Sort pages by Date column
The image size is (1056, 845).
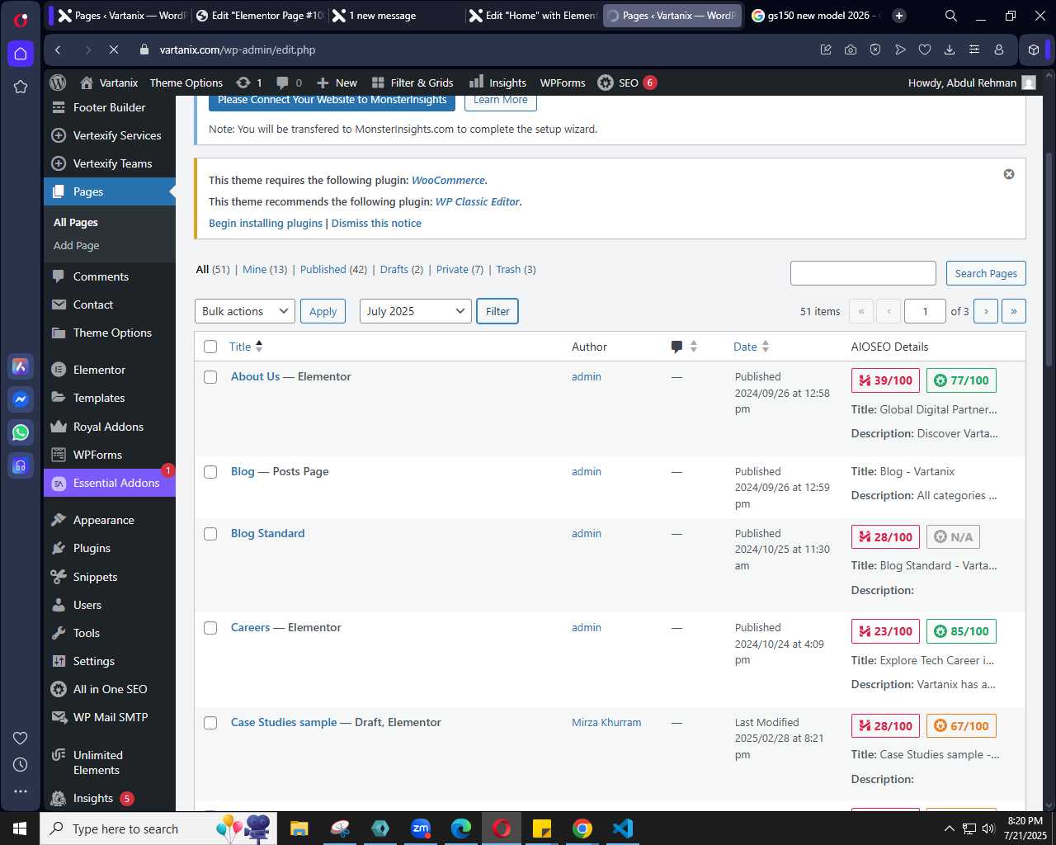(x=751, y=347)
